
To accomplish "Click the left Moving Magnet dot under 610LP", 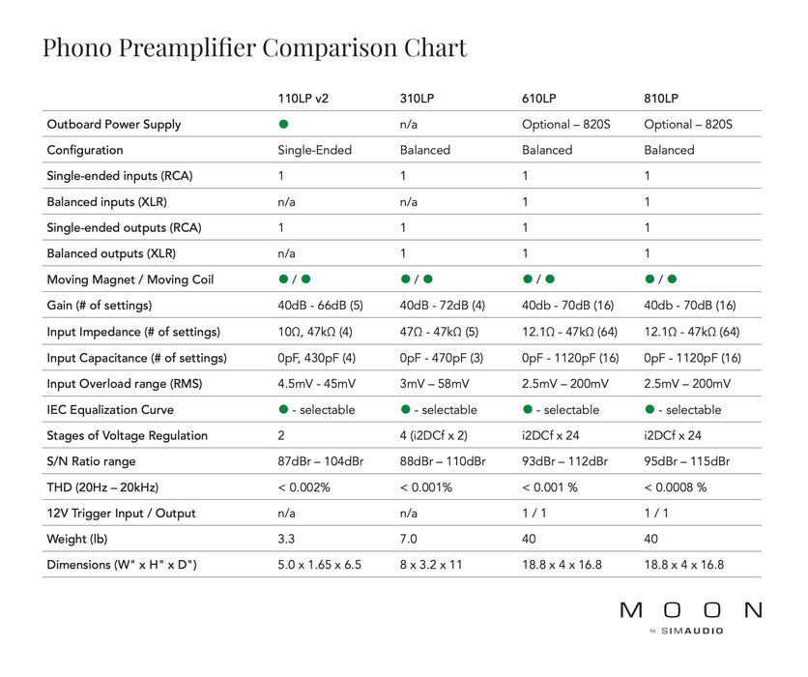I will pyautogui.click(x=527, y=280).
